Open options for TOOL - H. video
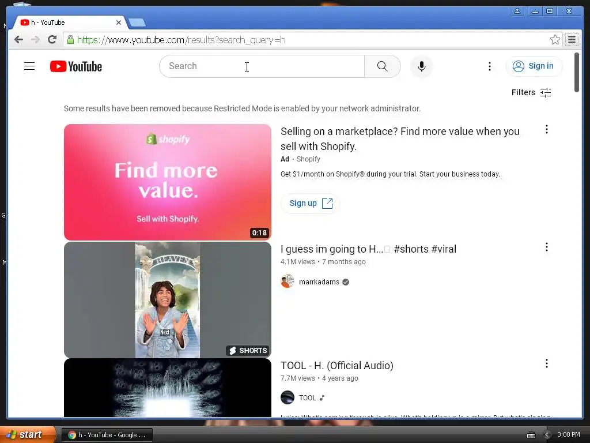The height and width of the screenshot is (443, 590). click(x=547, y=363)
